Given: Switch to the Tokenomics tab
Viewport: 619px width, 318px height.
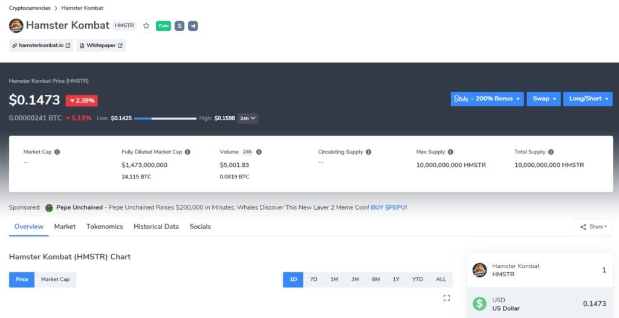Looking at the screenshot, I should click(x=105, y=227).
